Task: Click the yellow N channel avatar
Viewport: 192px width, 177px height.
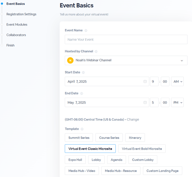Action: (70, 60)
